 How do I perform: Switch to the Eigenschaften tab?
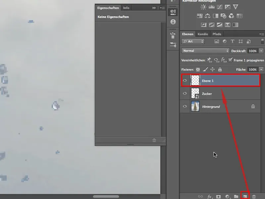click(x=108, y=8)
